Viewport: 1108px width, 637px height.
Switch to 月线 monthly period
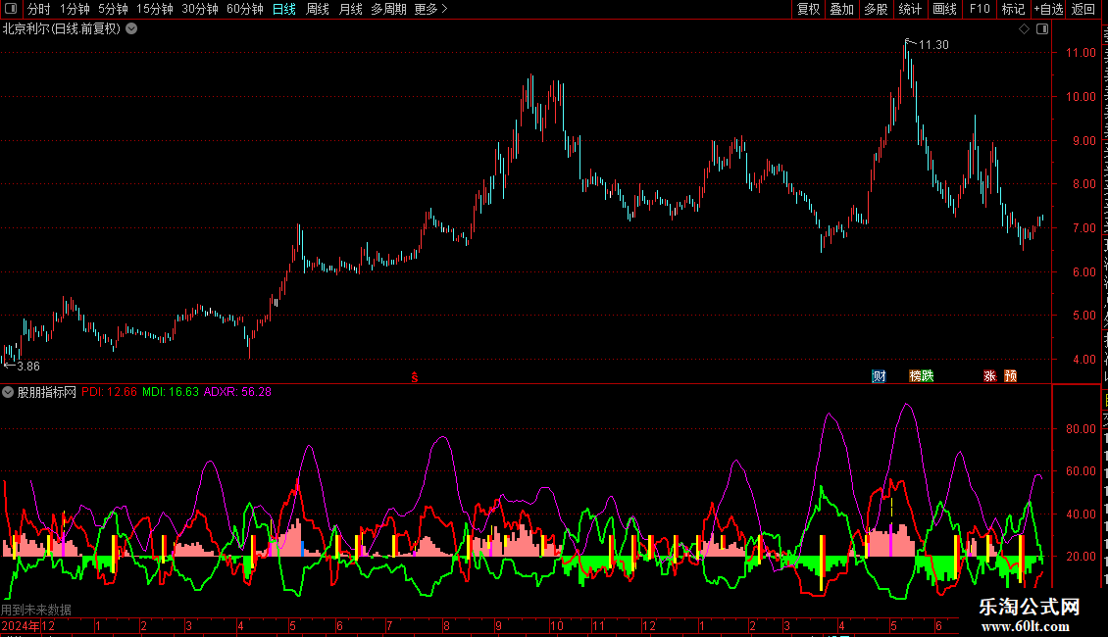coord(350,9)
